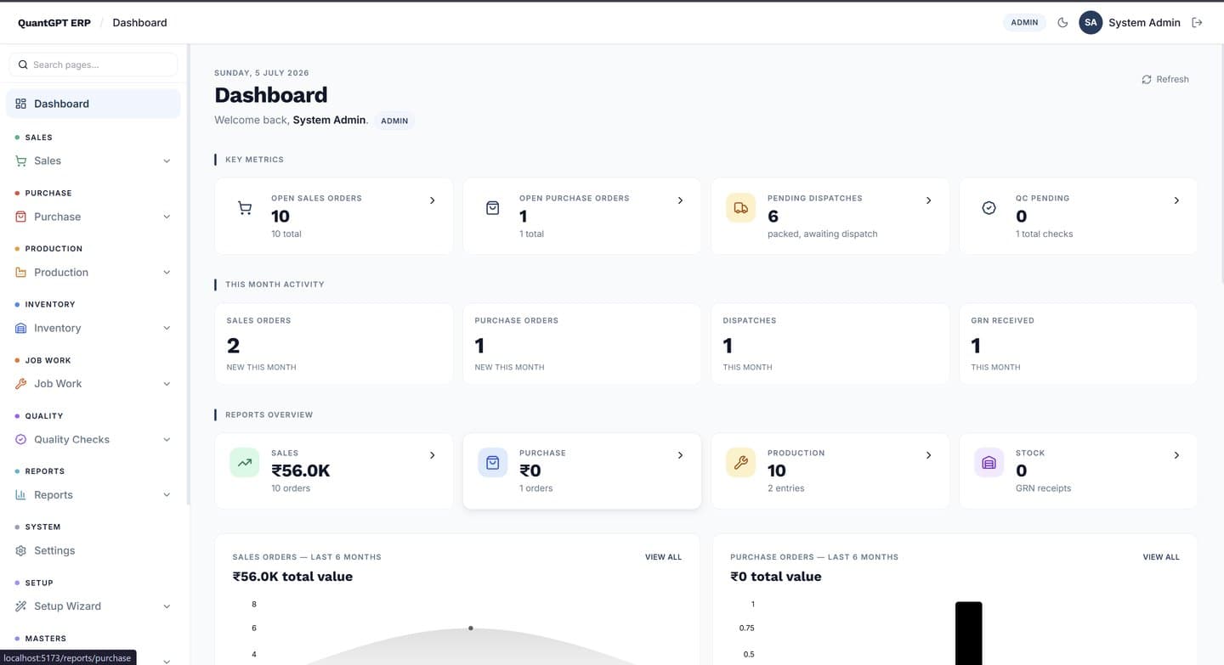Click the Sales Orders this month card
The image size is (1224, 665).
click(x=334, y=344)
